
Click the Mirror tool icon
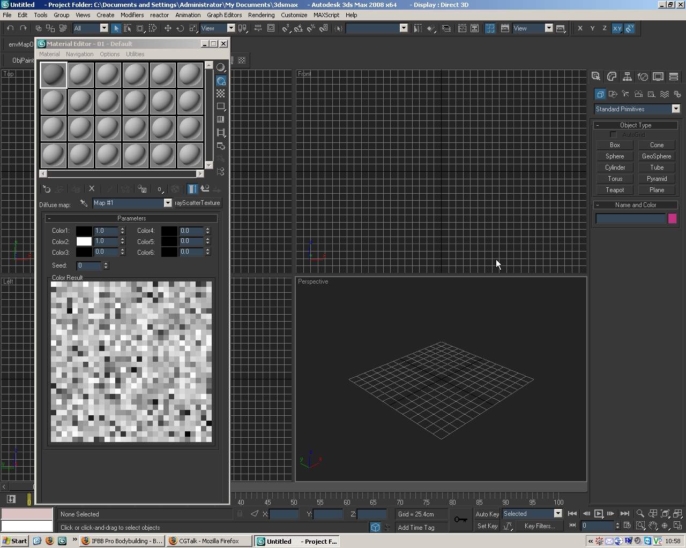(417, 28)
